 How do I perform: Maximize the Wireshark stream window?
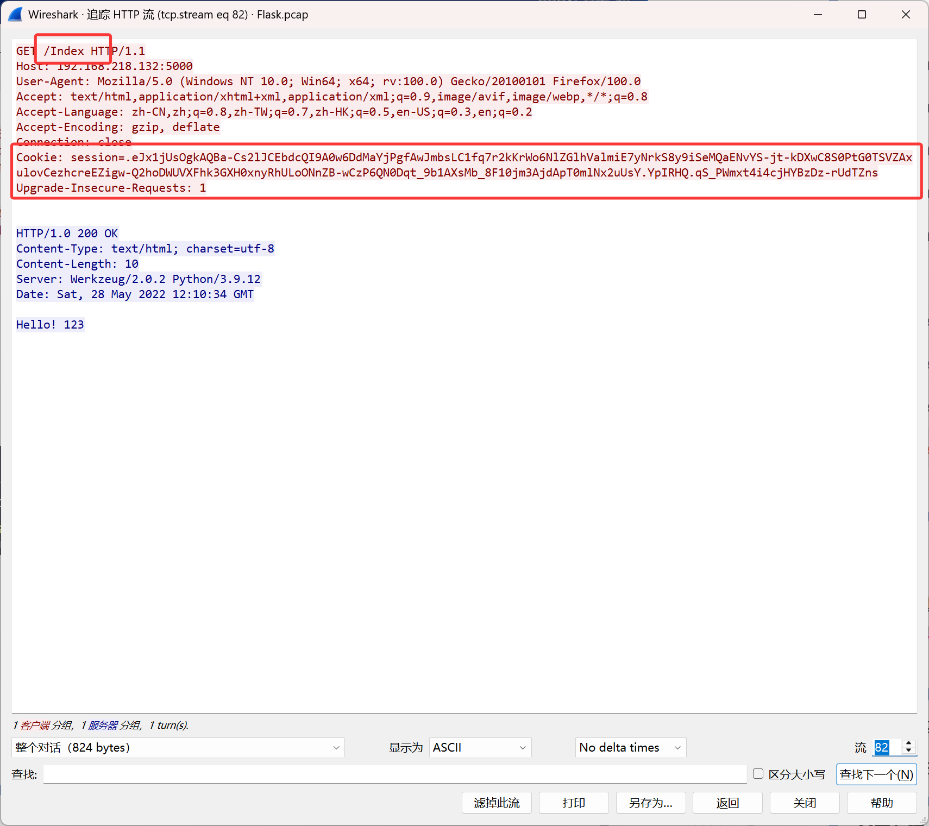[x=862, y=14]
